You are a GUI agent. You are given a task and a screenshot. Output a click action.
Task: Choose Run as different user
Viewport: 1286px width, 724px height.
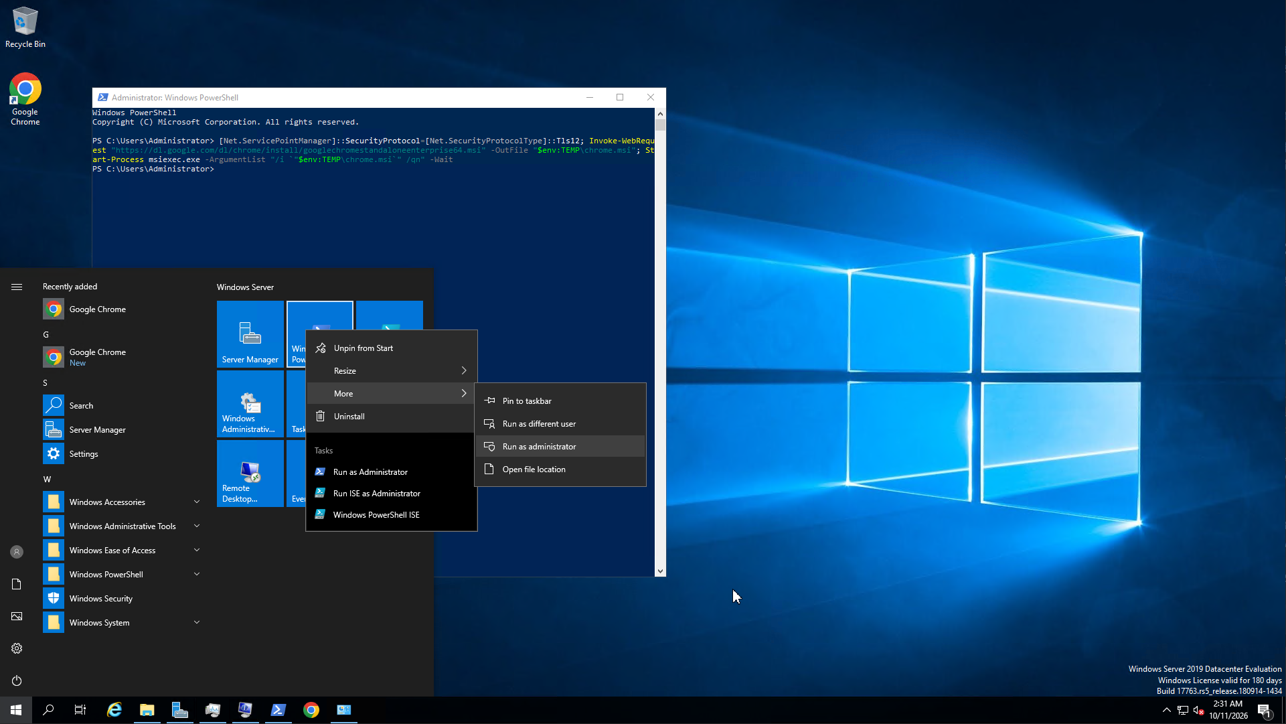coord(560,424)
